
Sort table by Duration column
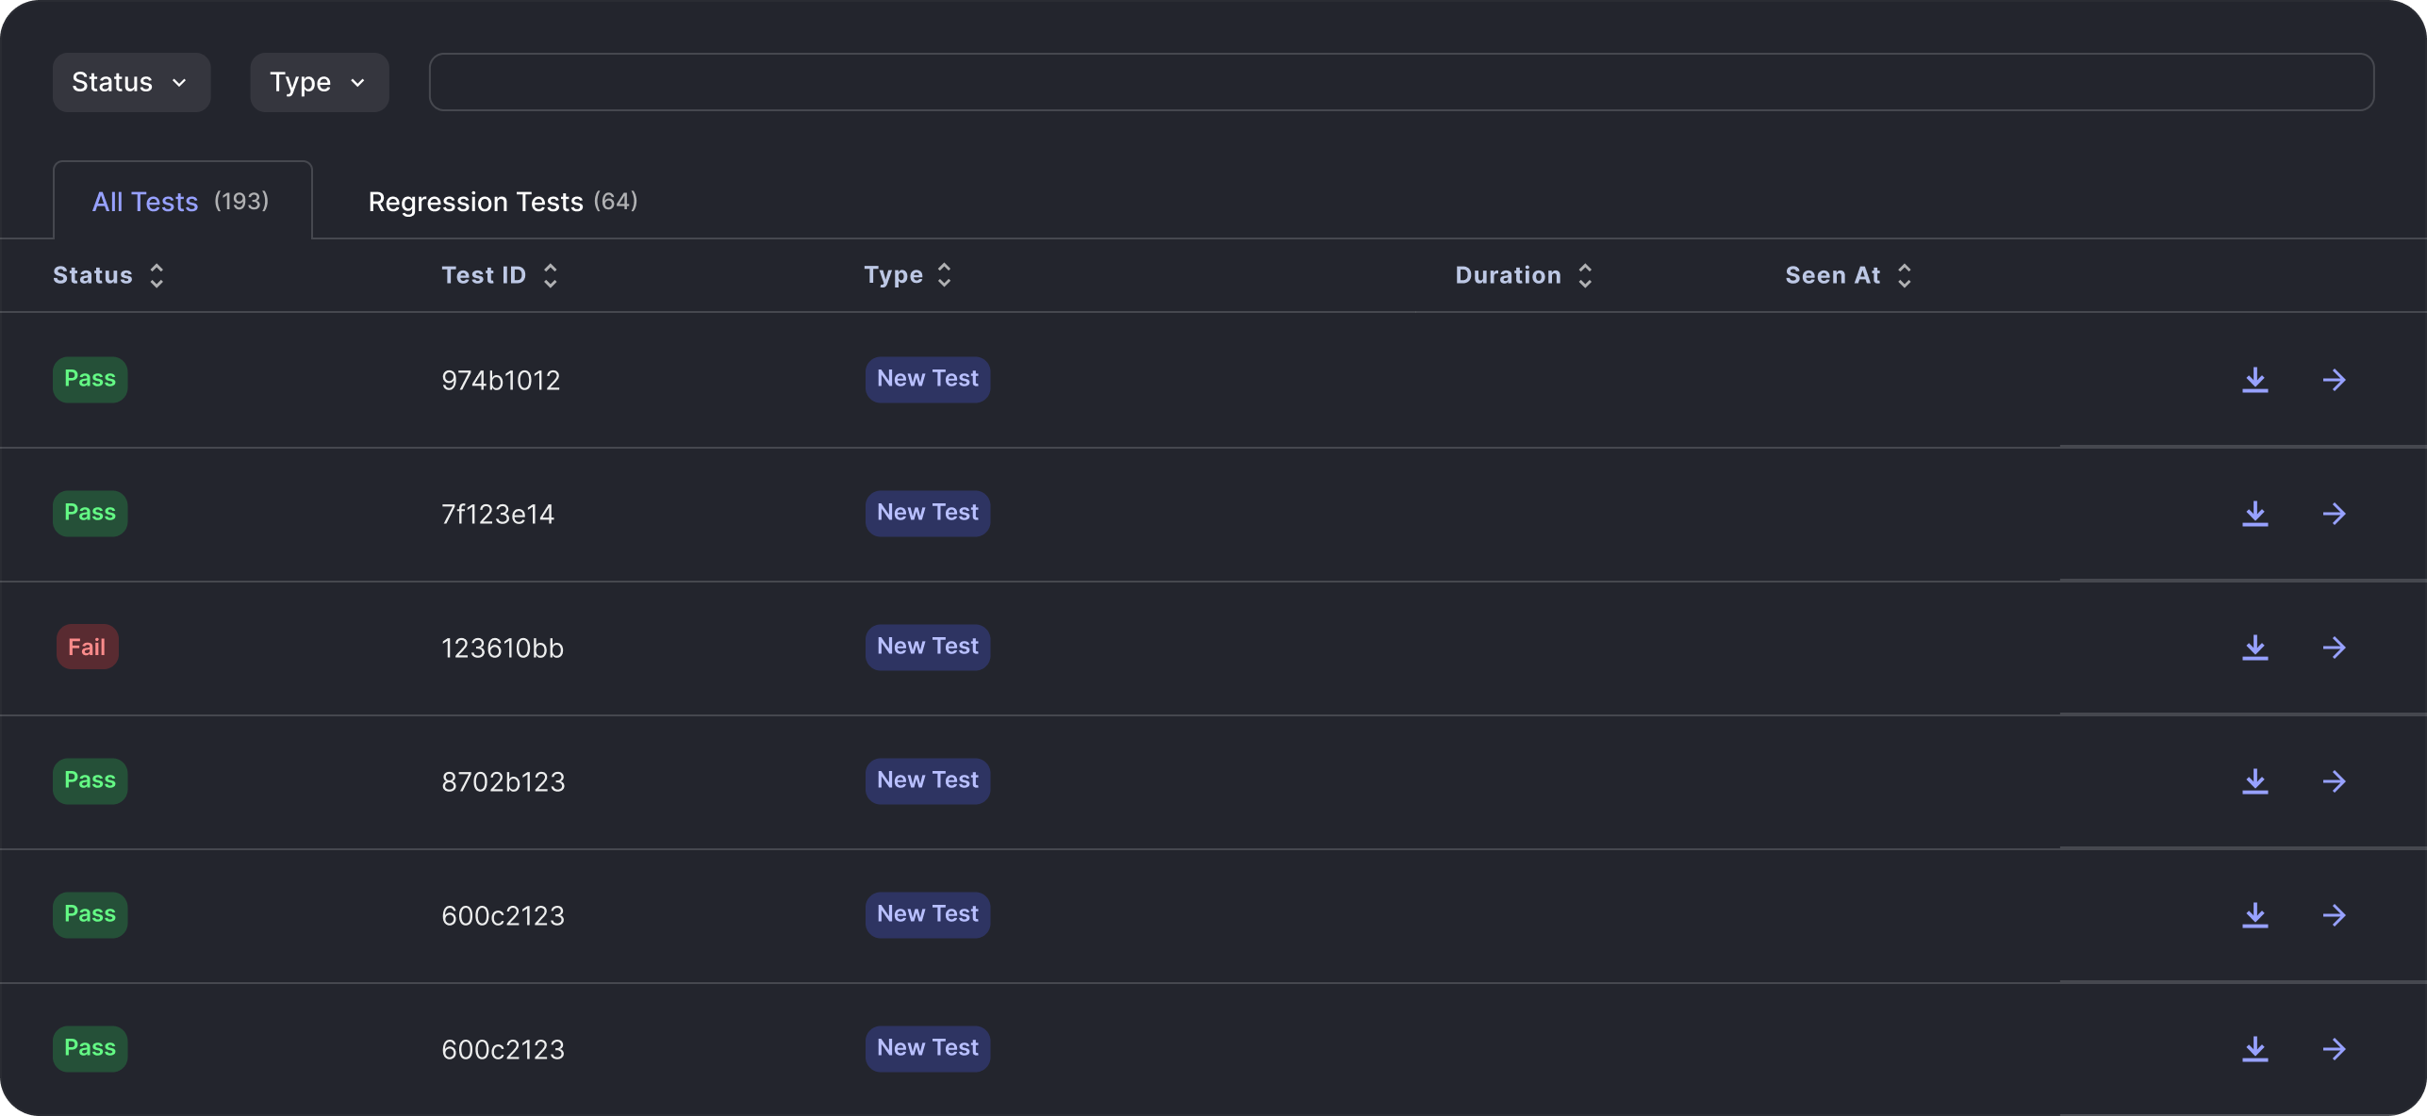[x=1524, y=275]
